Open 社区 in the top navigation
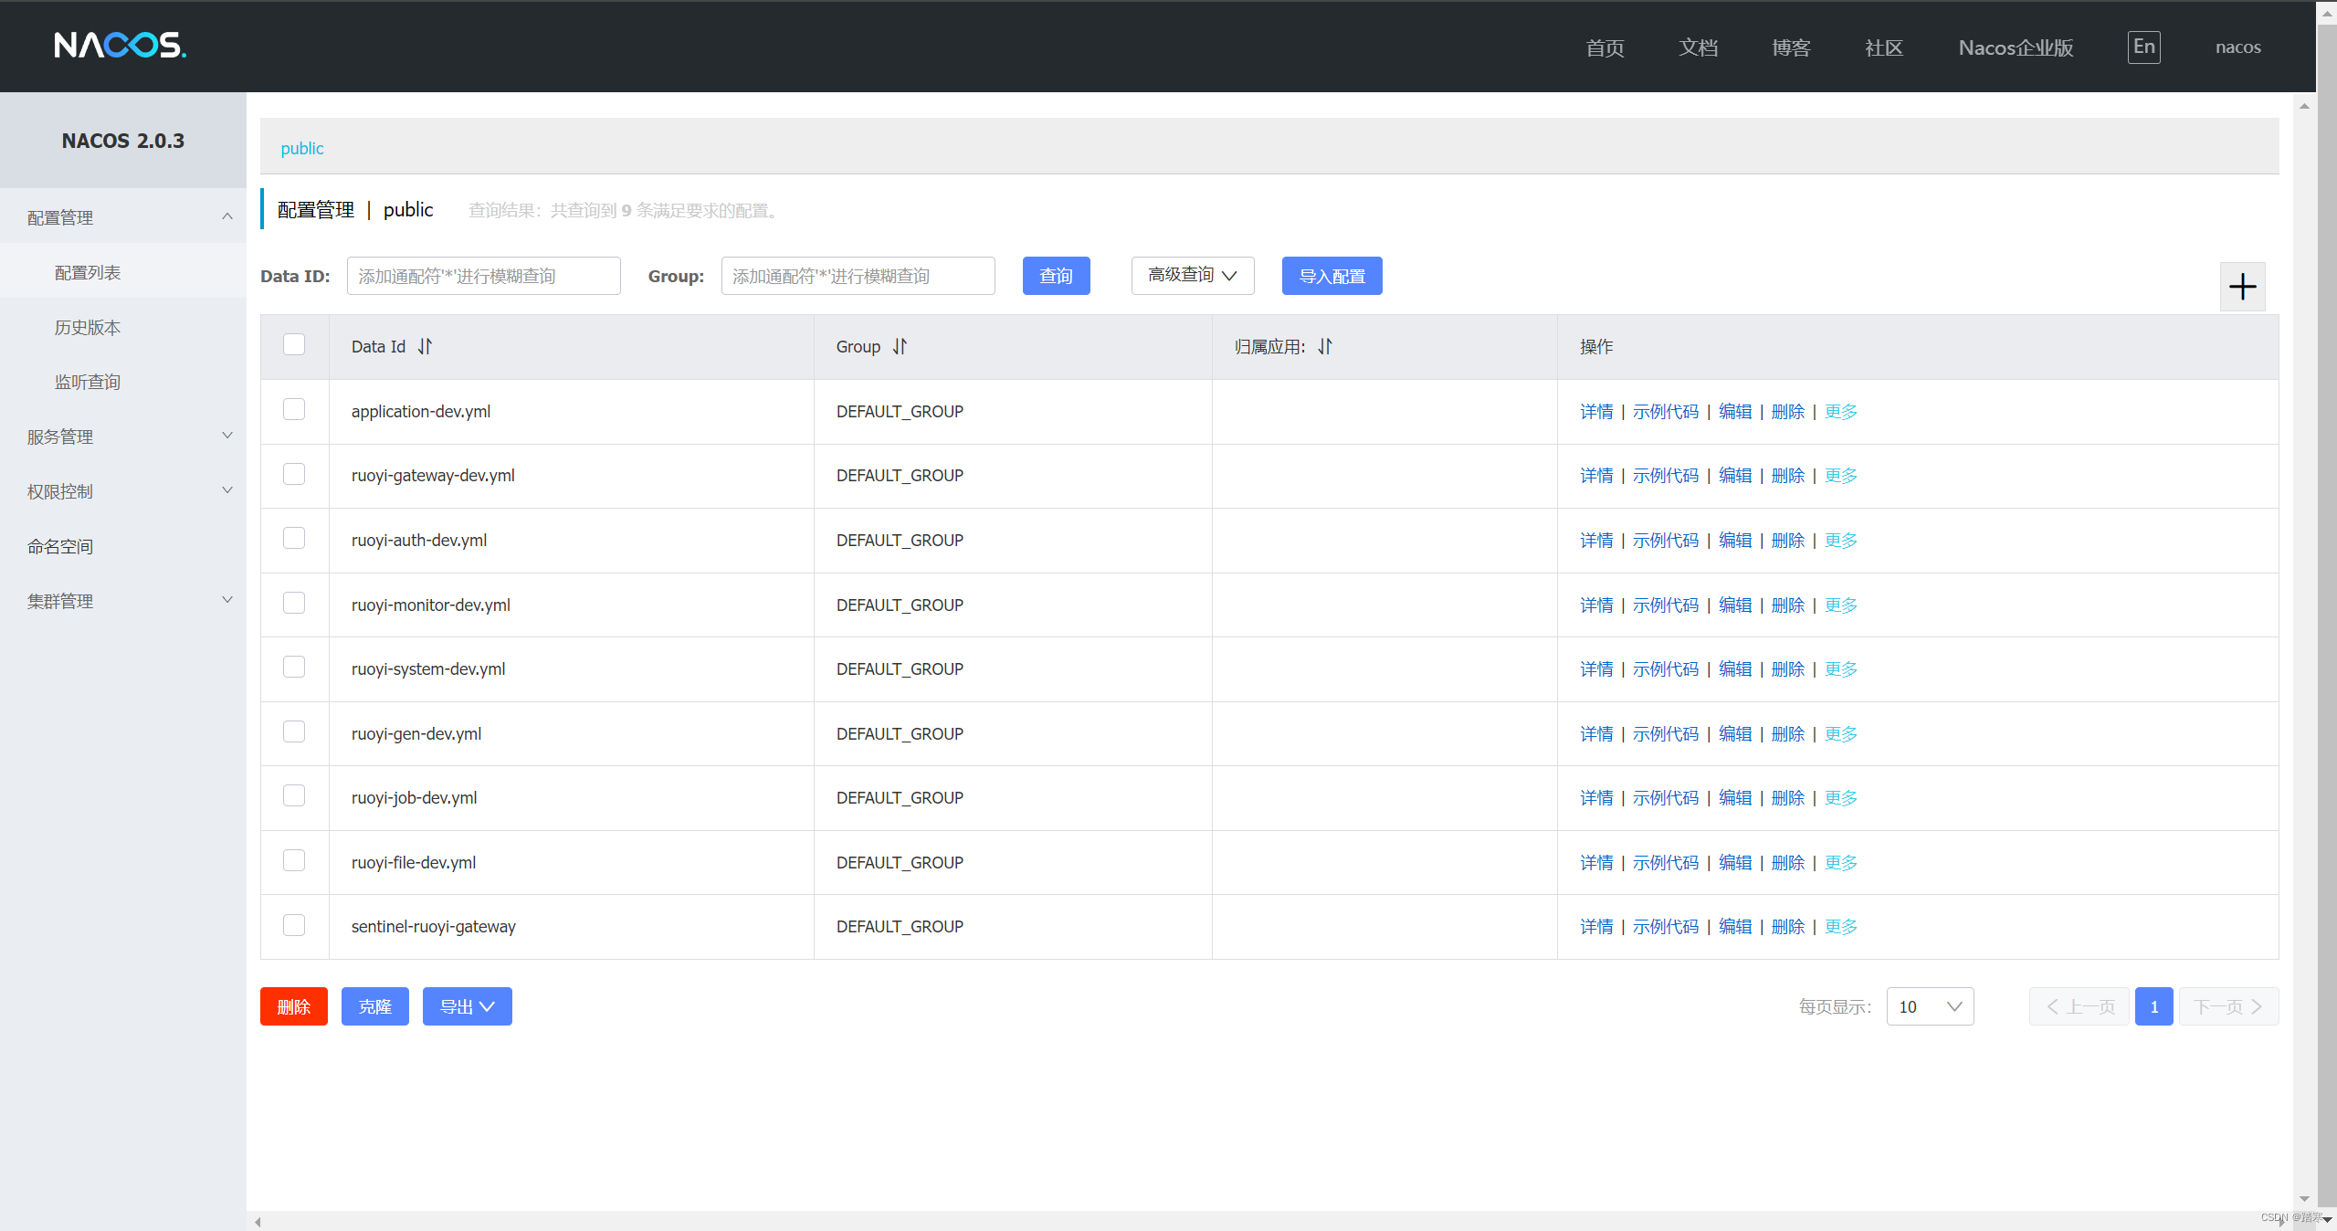 click(x=1884, y=47)
